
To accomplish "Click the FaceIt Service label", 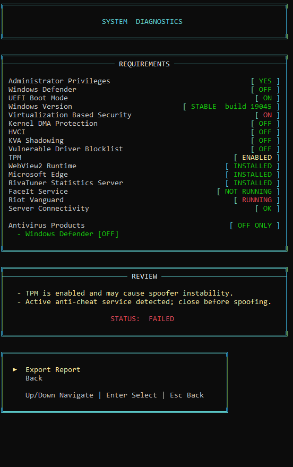I will pyautogui.click(x=38, y=191).
